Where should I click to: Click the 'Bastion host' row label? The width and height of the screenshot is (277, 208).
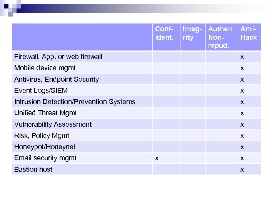tap(33, 169)
